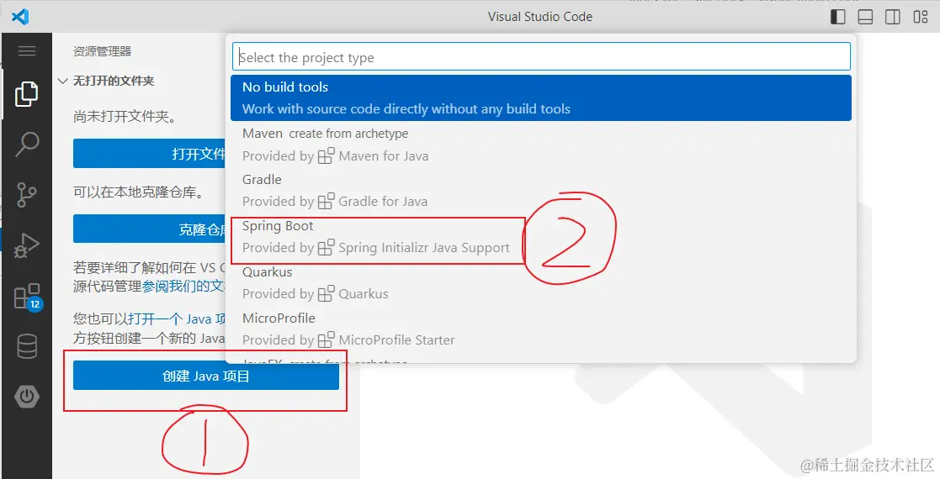Toggle the secondary side bar layout
The height and width of the screenshot is (479, 940).
pyautogui.click(x=893, y=17)
